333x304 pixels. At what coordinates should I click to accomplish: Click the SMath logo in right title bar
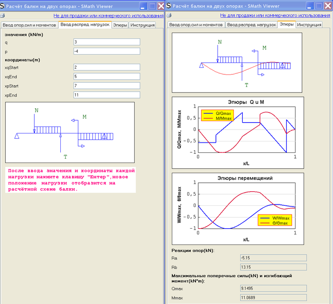169,6
